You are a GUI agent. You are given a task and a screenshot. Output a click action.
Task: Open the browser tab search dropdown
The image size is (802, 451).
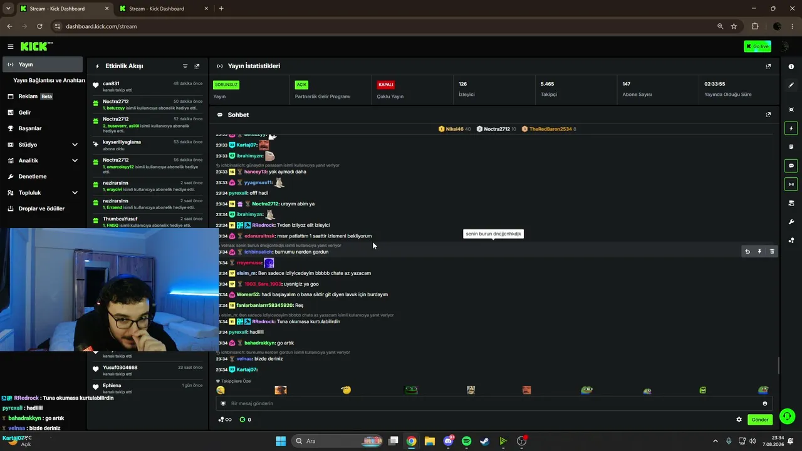click(8, 9)
